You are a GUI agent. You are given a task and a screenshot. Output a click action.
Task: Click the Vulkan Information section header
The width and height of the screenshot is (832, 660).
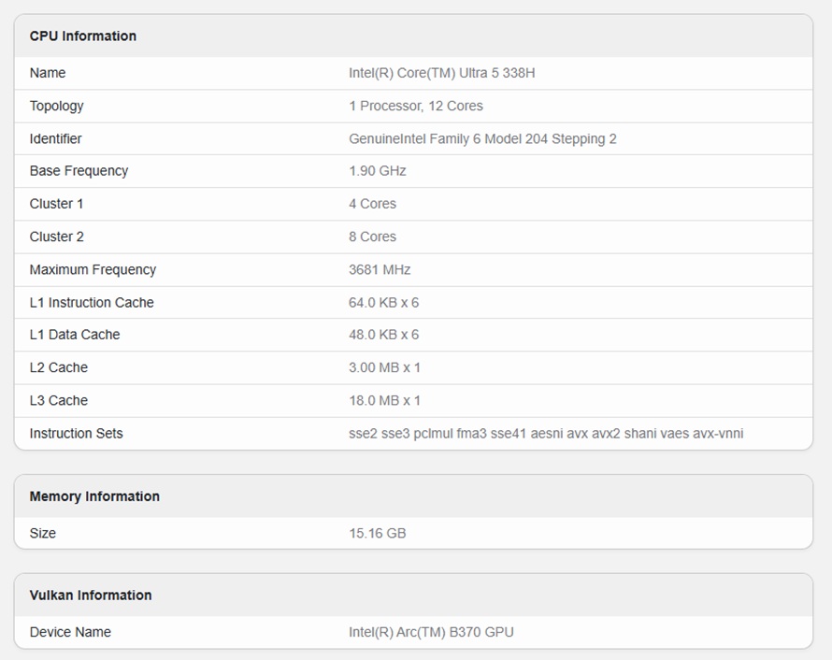[91, 595]
